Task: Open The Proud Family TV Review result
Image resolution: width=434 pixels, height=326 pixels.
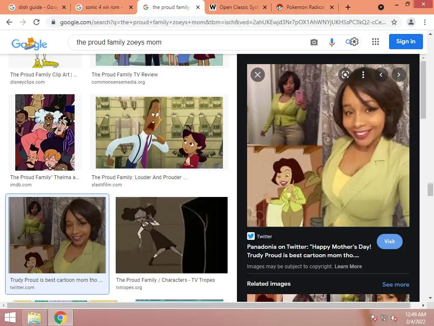Action: (x=125, y=75)
